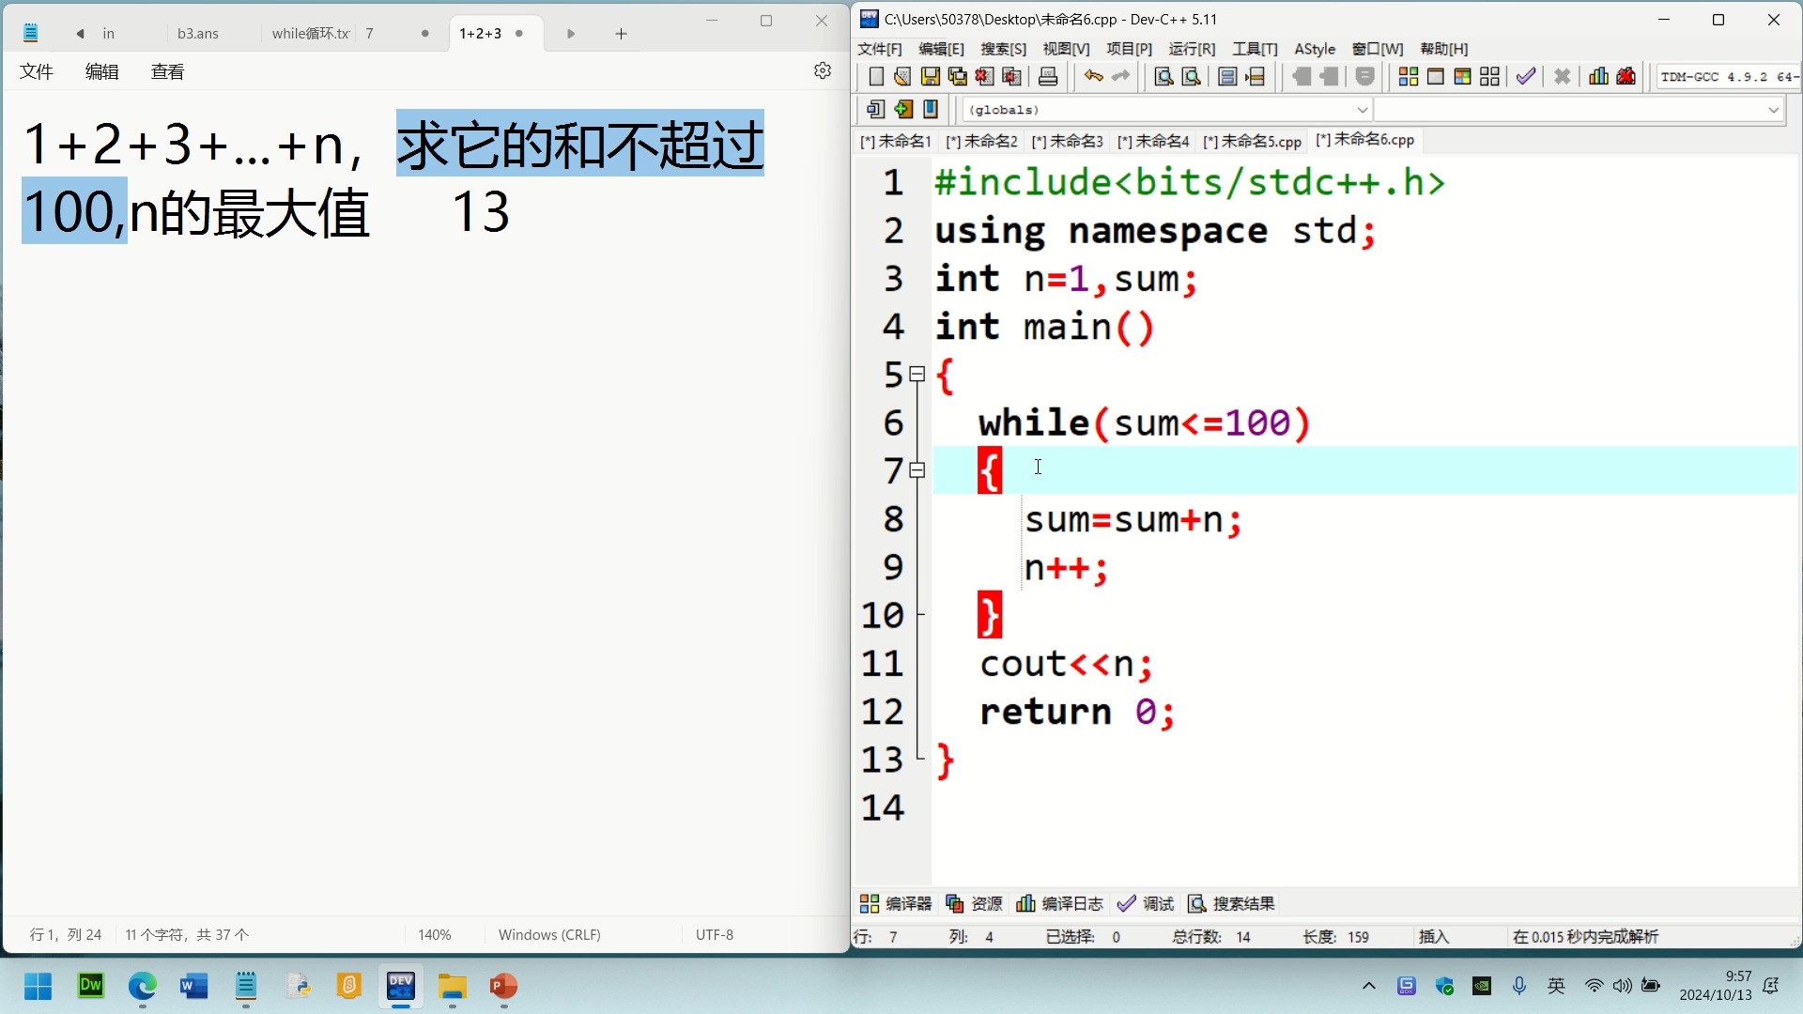Click the Stop execution X icon
The height and width of the screenshot is (1014, 1803).
point(1563,77)
